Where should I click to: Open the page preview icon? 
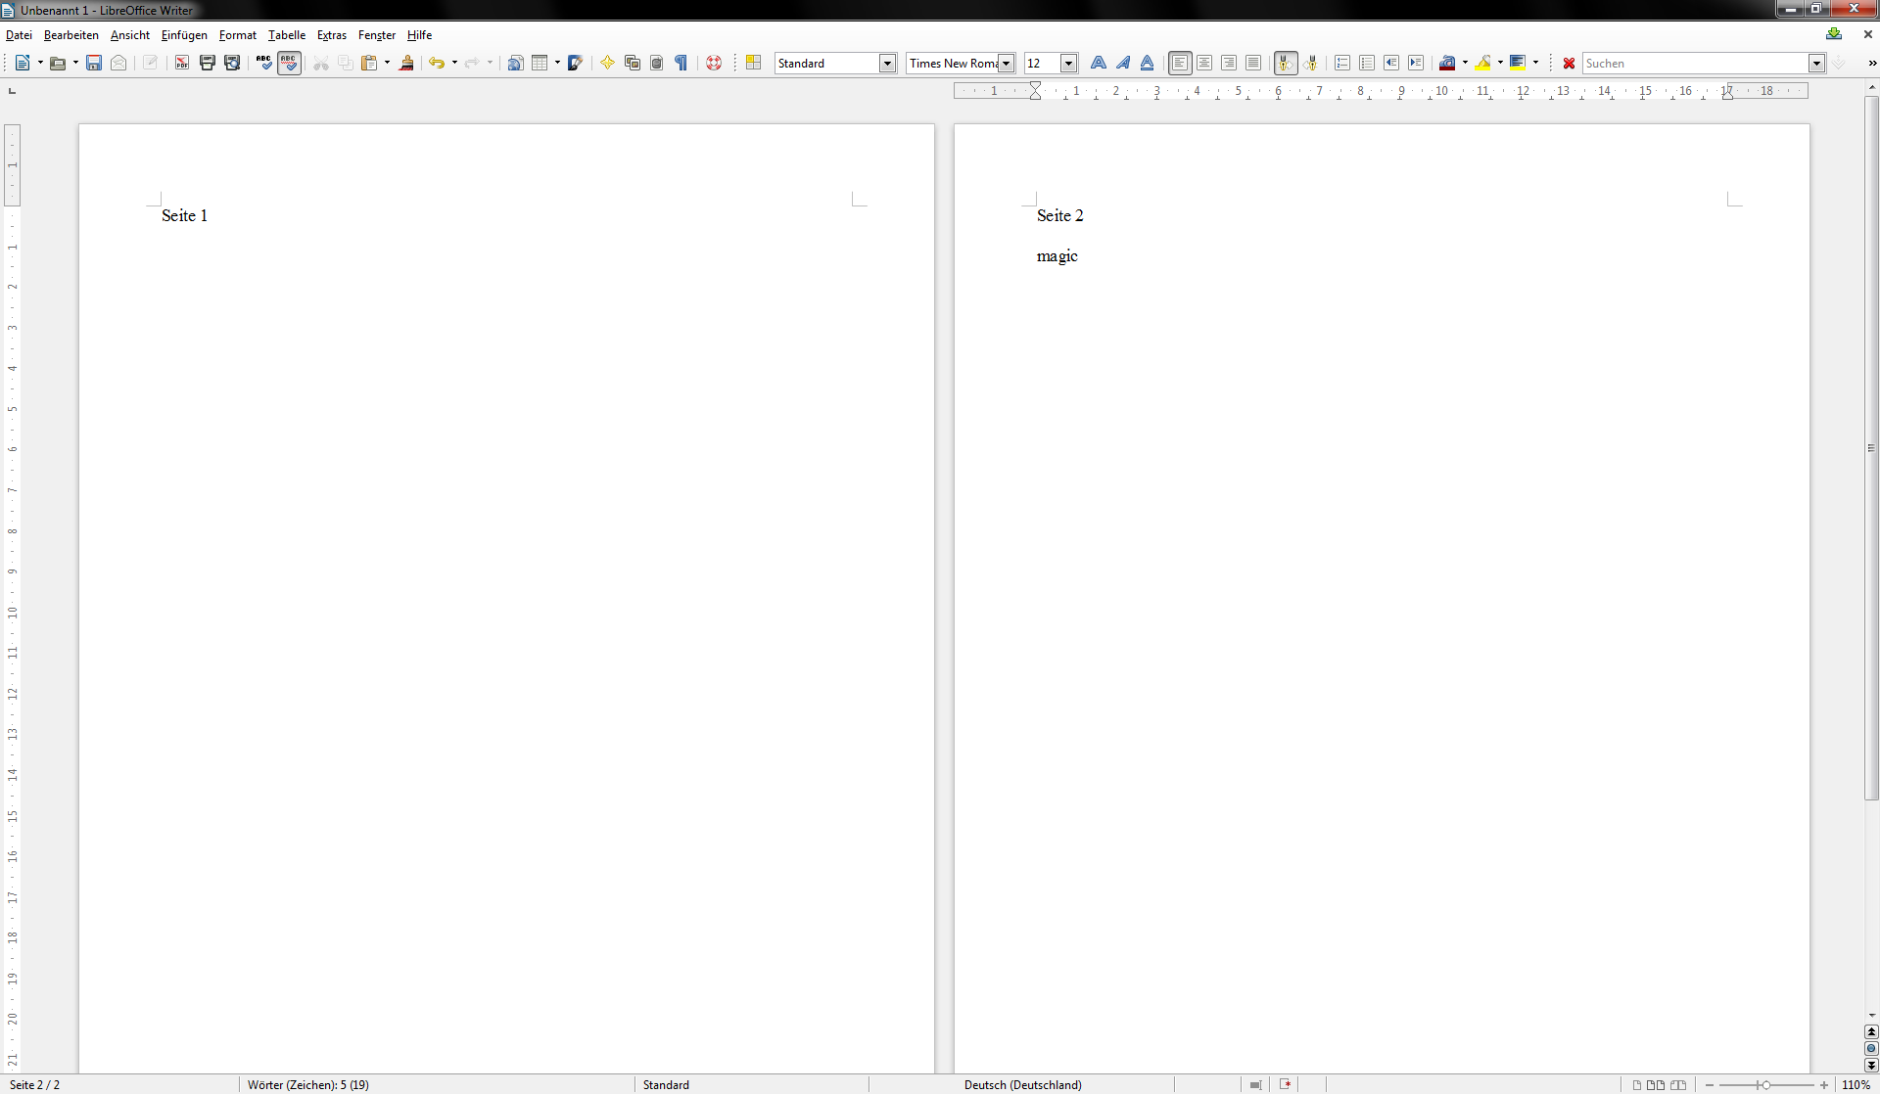click(x=232, y=63)
